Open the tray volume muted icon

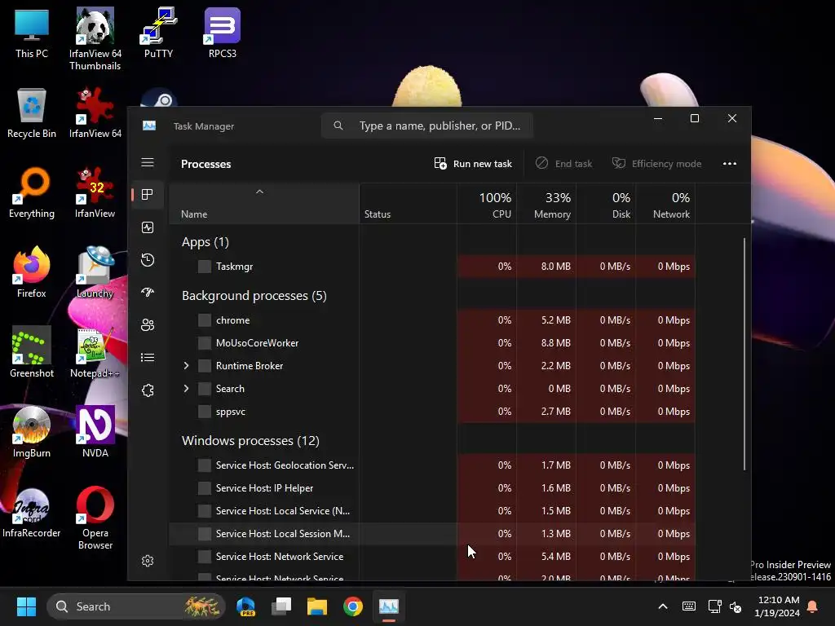pos(736,606)
